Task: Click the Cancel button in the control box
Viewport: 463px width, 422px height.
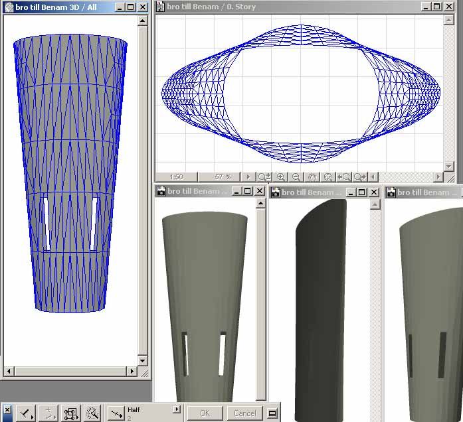Action: pyautogui.click(x=245, y=413)
